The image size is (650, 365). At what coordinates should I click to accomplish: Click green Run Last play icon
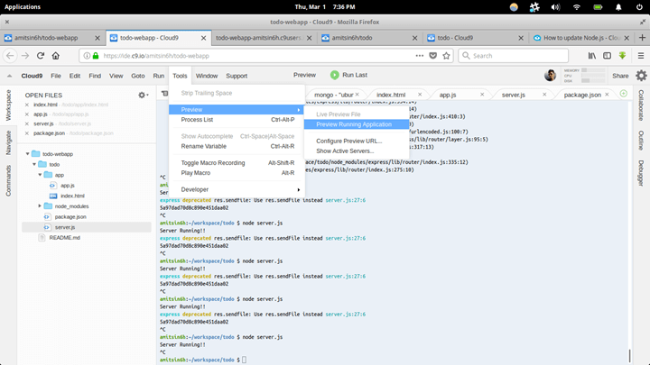pos(335,75)
